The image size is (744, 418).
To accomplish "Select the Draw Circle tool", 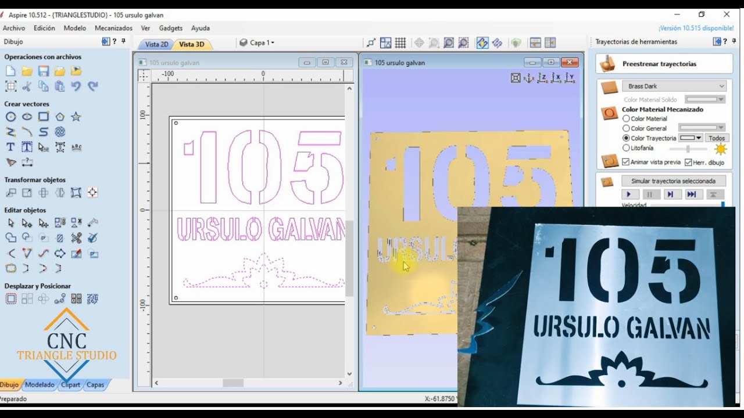I will click(10, 117).
